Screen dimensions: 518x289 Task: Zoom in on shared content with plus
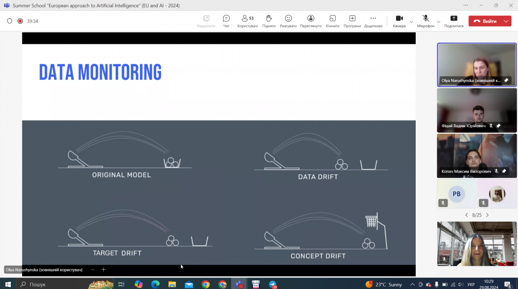point(104,270)
